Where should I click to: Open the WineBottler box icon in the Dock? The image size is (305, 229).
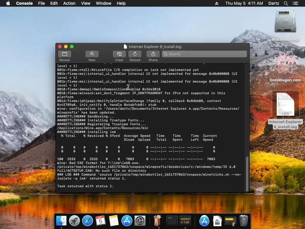pos(157,220)
